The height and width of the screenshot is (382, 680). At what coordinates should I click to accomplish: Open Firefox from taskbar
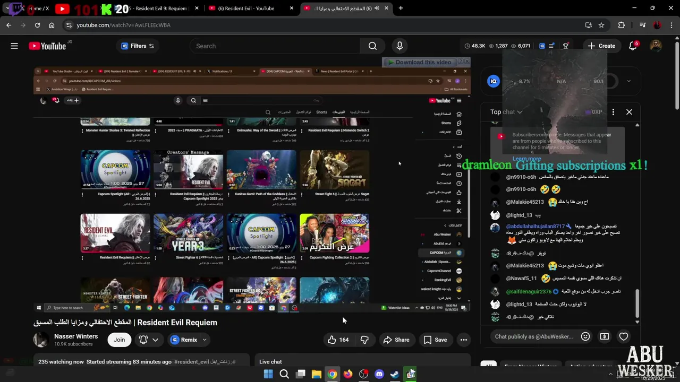[x=348, y=375]
